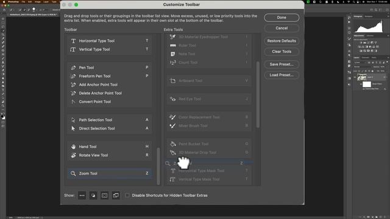390x219 pixels.
Task: Select the Color Replacement Tool icon
Action: point(172,117)
